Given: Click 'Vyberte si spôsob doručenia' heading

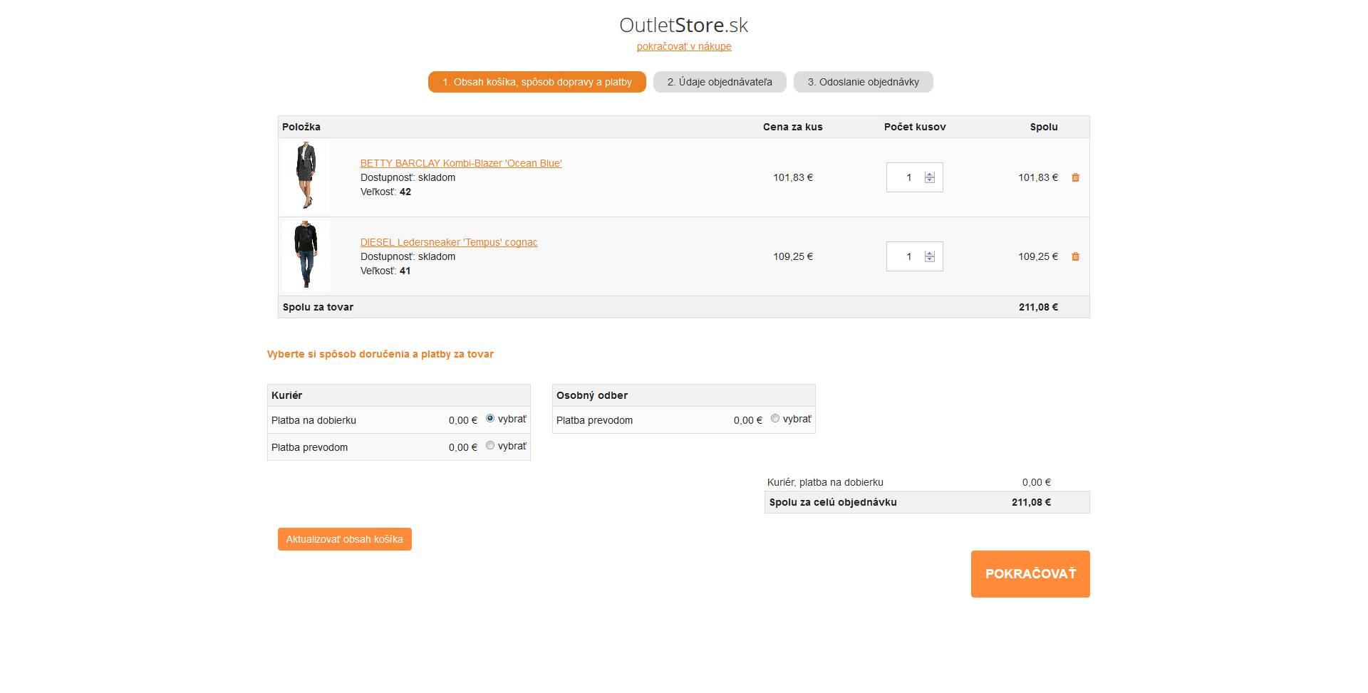Looking at the screenshot, I should 380,354.
